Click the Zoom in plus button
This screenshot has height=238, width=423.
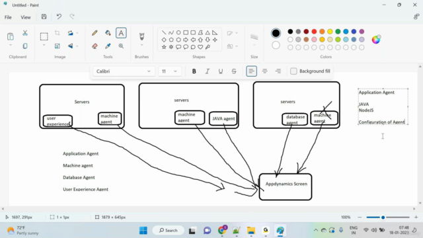416,218
